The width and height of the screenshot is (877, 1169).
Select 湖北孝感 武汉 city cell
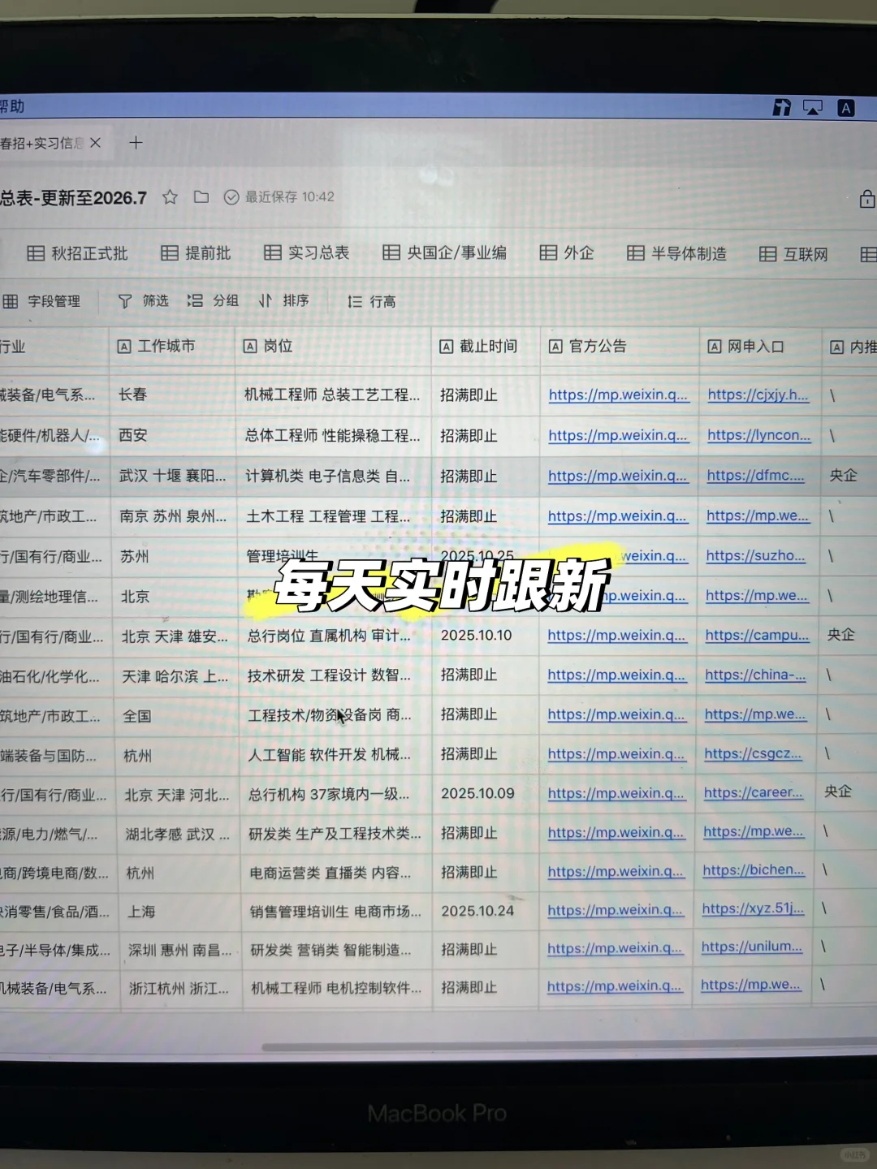179,834
